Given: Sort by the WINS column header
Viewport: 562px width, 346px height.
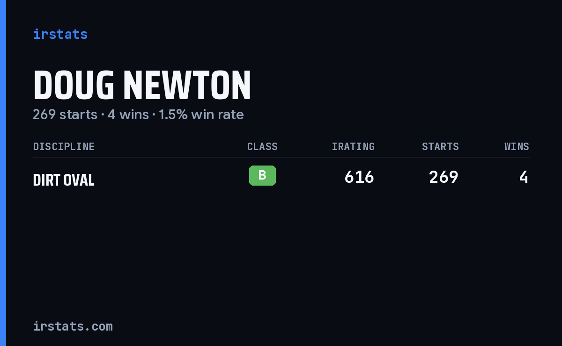Looking at the screenshot, I should click(x=517, y=146).
